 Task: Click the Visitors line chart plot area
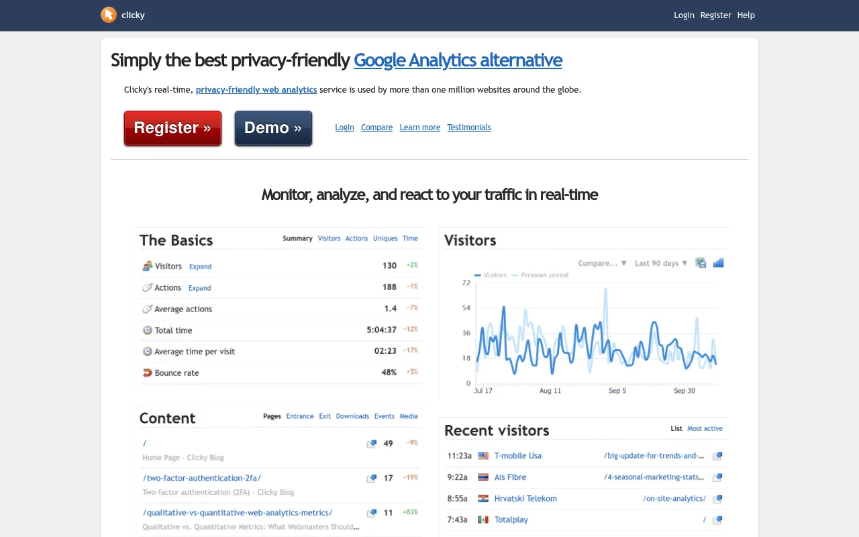(x=596, y=333)
